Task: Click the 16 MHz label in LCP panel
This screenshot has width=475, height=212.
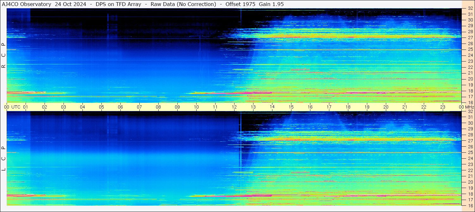Action: pos(470,205)
